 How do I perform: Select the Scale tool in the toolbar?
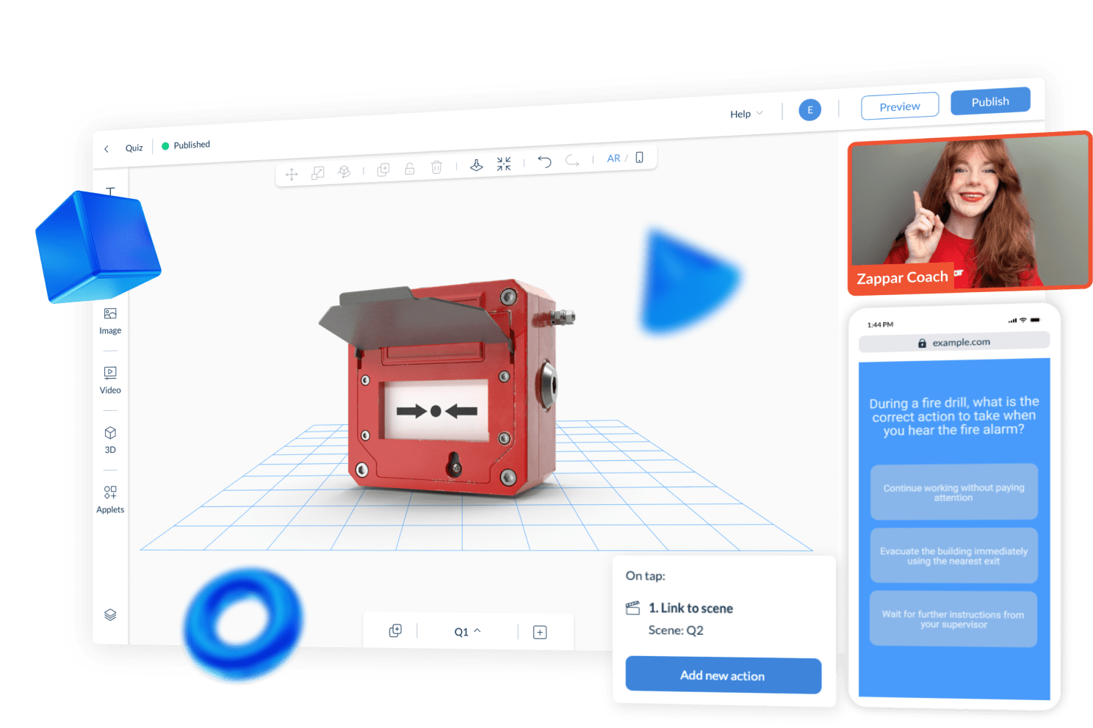(x=317, y=172)
